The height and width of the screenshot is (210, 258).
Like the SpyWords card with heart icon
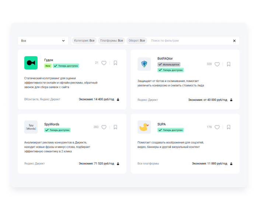104,127
